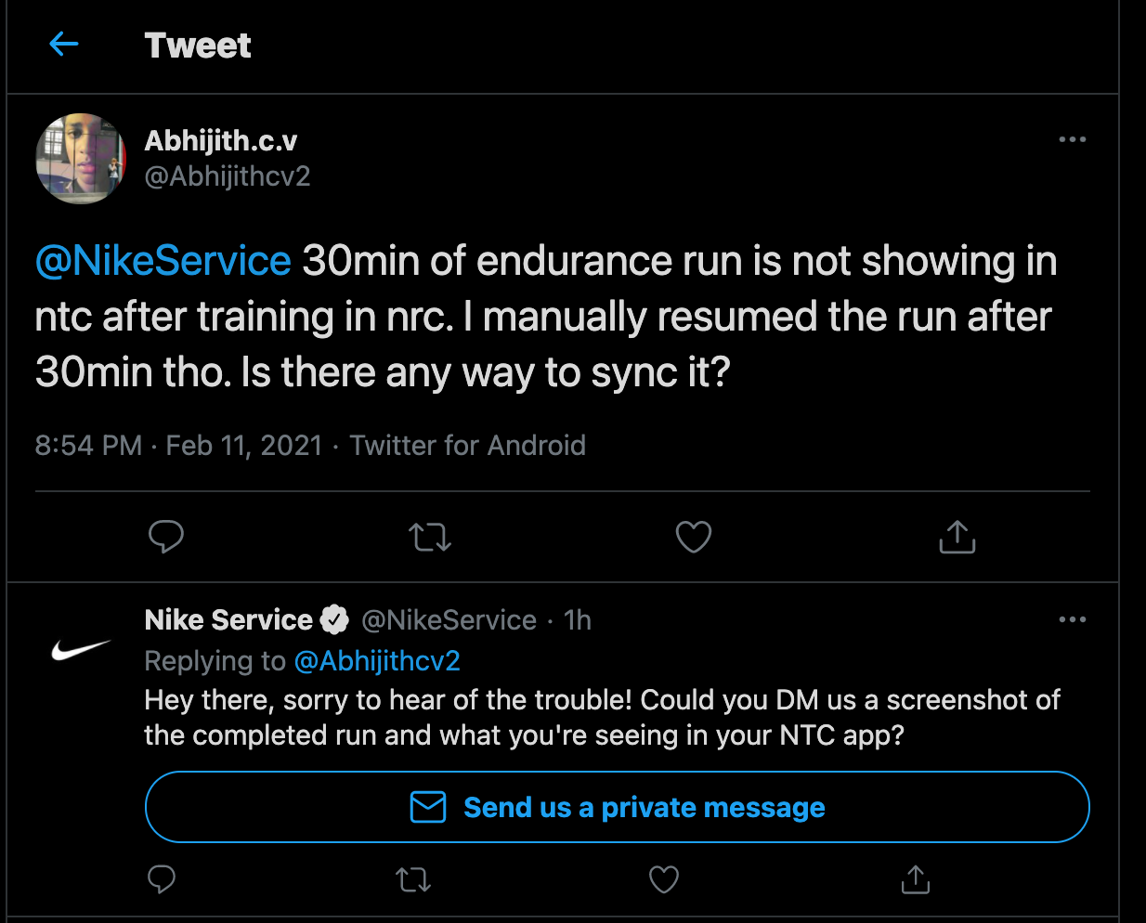Open the Nike swoosh profile avatar
Screen dimensions: 1146x923
81,649
